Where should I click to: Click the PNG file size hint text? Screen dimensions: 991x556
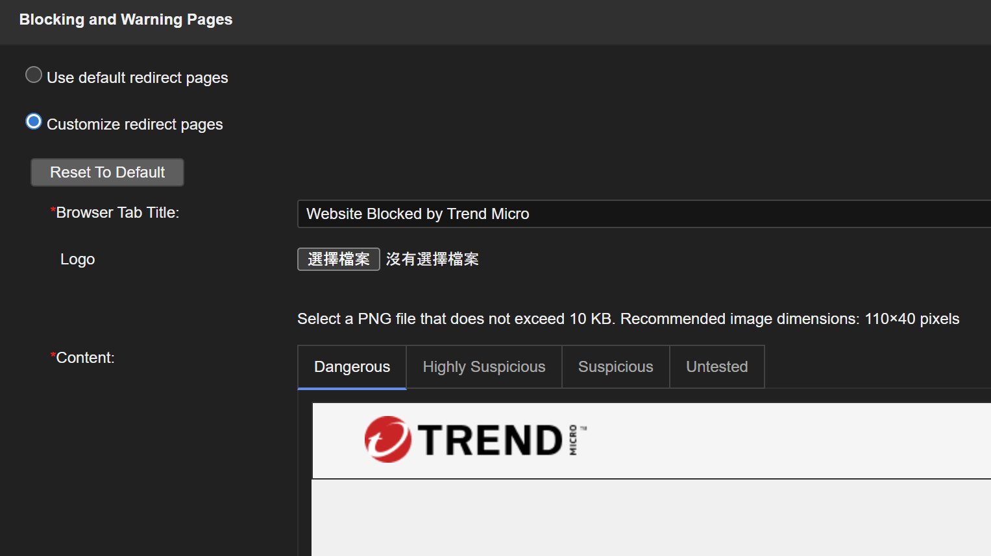pyautogui.click(x=628, y=319)
